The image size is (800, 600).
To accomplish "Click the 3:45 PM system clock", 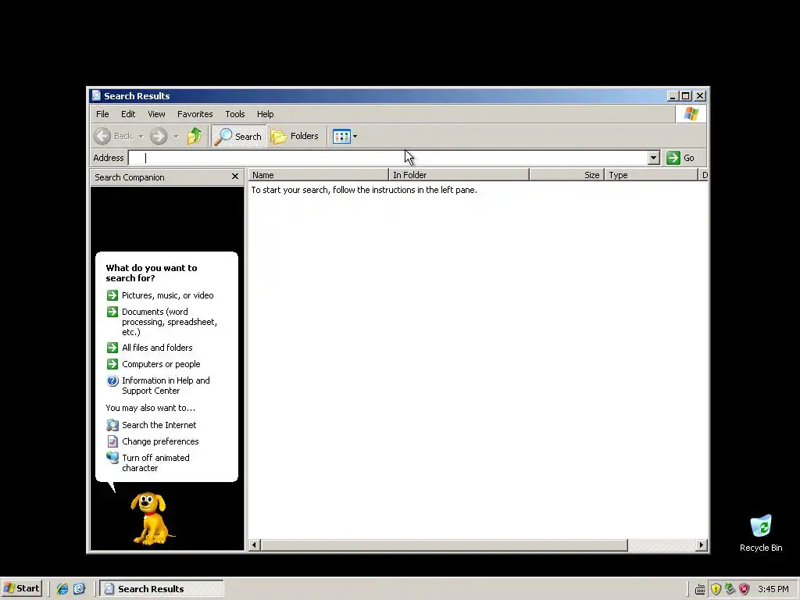I will click(x=773, y=589).
